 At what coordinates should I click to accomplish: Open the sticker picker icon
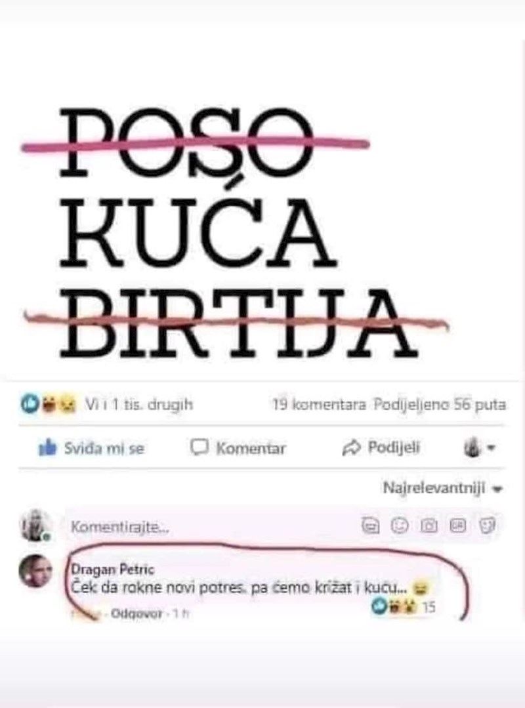487,526
